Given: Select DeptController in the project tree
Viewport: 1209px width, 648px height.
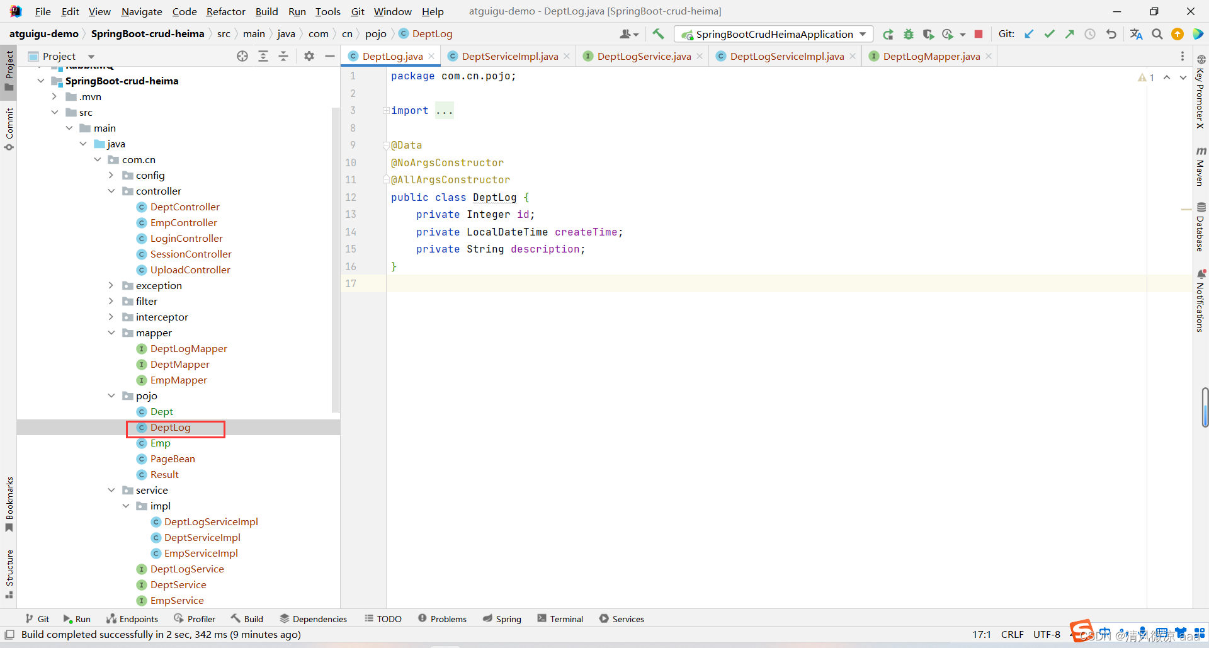Looking at the screenshot, I should click(x=185, y=207).
